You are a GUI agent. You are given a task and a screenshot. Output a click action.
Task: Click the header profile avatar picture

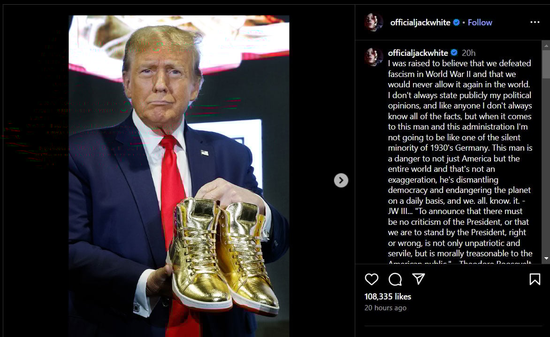[374, 22]
